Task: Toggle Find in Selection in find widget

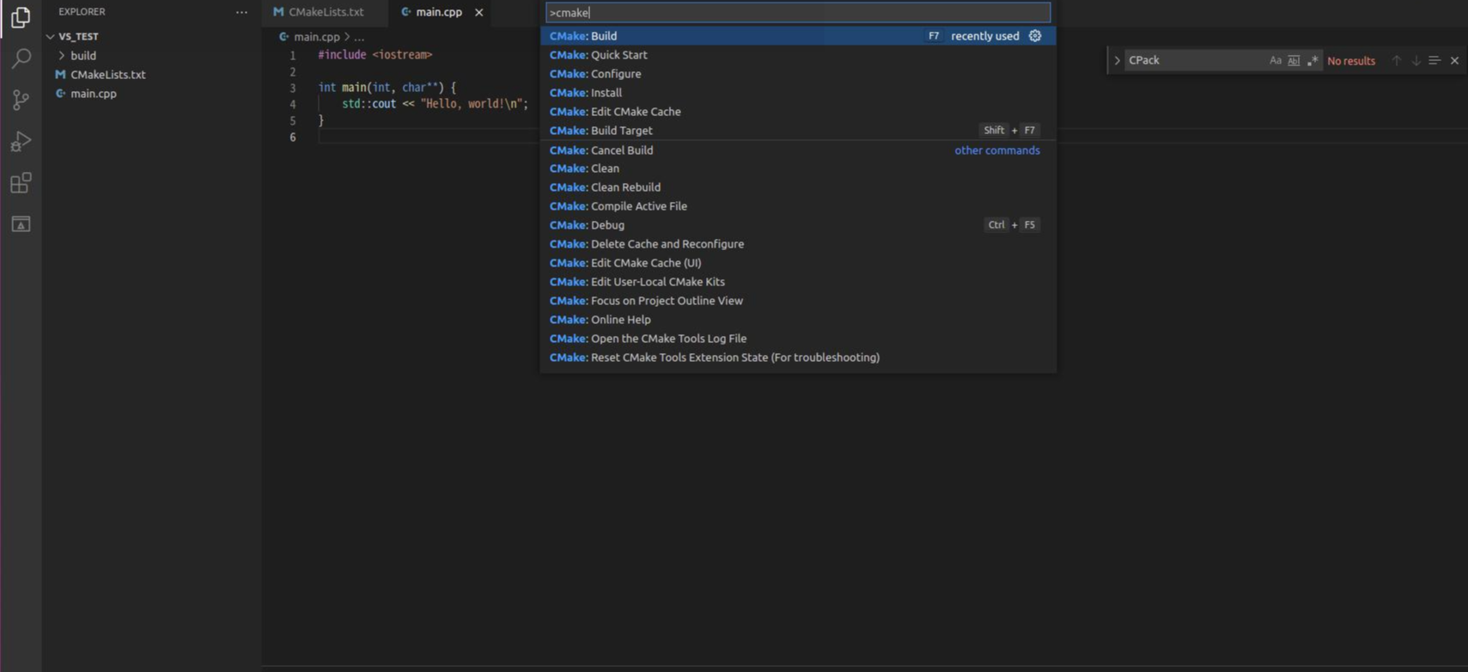Action: [x=1434, y=60]
